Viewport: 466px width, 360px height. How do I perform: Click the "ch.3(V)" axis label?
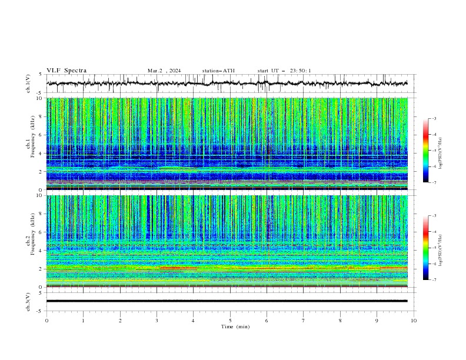pyautogui.click(x=28, y=302)
